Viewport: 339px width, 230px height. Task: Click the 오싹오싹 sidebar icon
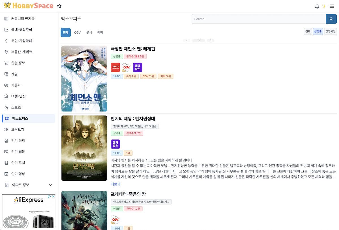coord(6,129)
